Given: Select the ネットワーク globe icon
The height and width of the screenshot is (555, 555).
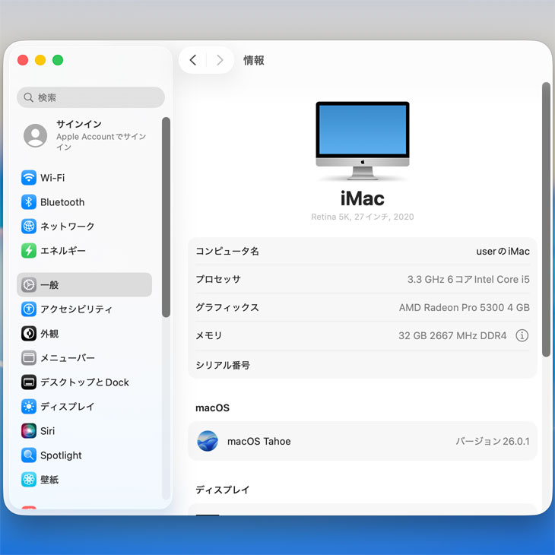Looking at the screenshot, I should tap(29, 227).
